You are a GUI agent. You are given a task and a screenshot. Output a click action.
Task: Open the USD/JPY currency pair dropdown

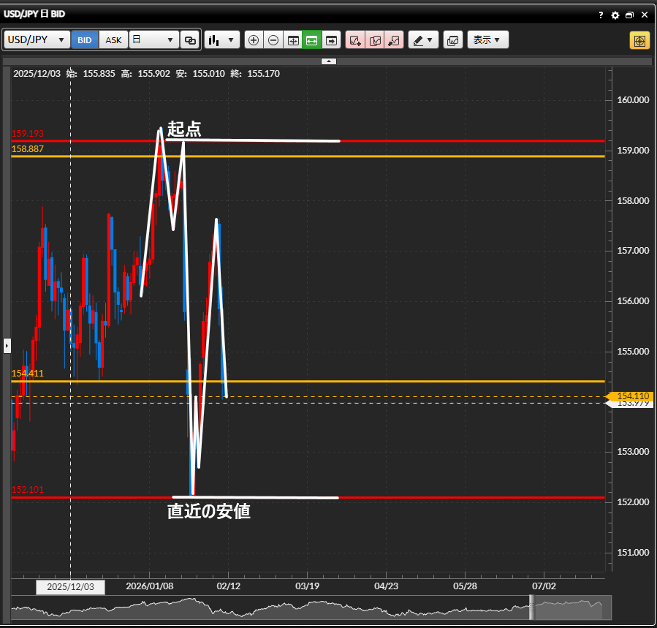pos(37,40)
